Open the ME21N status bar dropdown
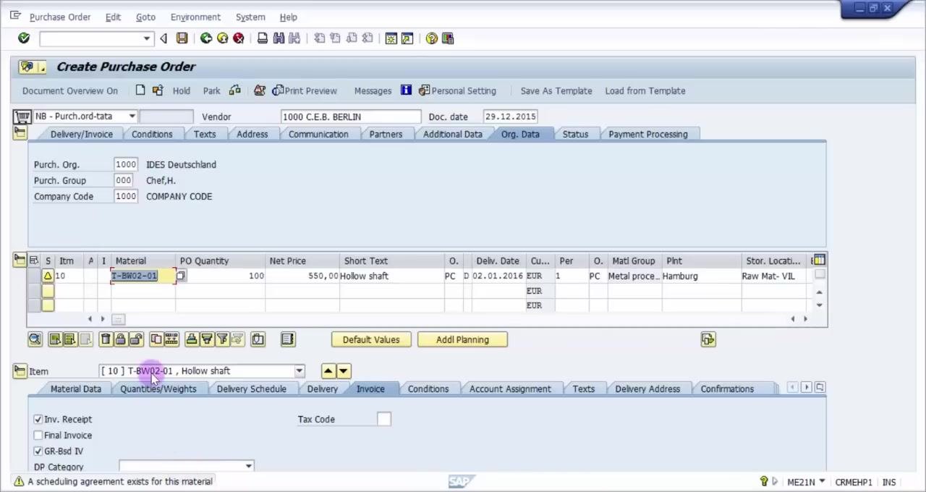 click(822, 482)
